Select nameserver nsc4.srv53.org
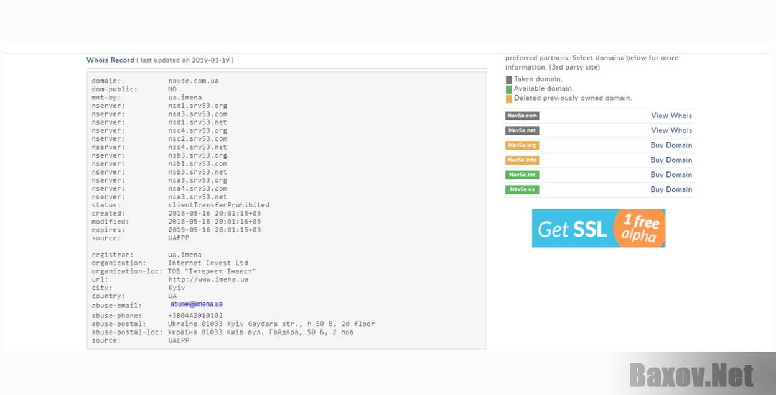The height and width of the screenshot is (395, 776). point(198,130)
